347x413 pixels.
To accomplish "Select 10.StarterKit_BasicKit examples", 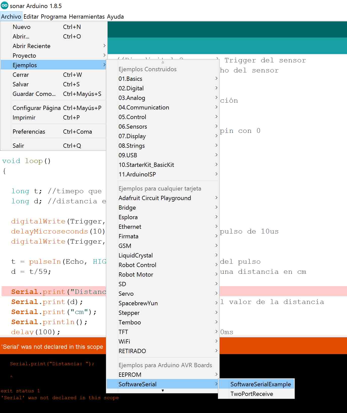I will pos(163,165).
